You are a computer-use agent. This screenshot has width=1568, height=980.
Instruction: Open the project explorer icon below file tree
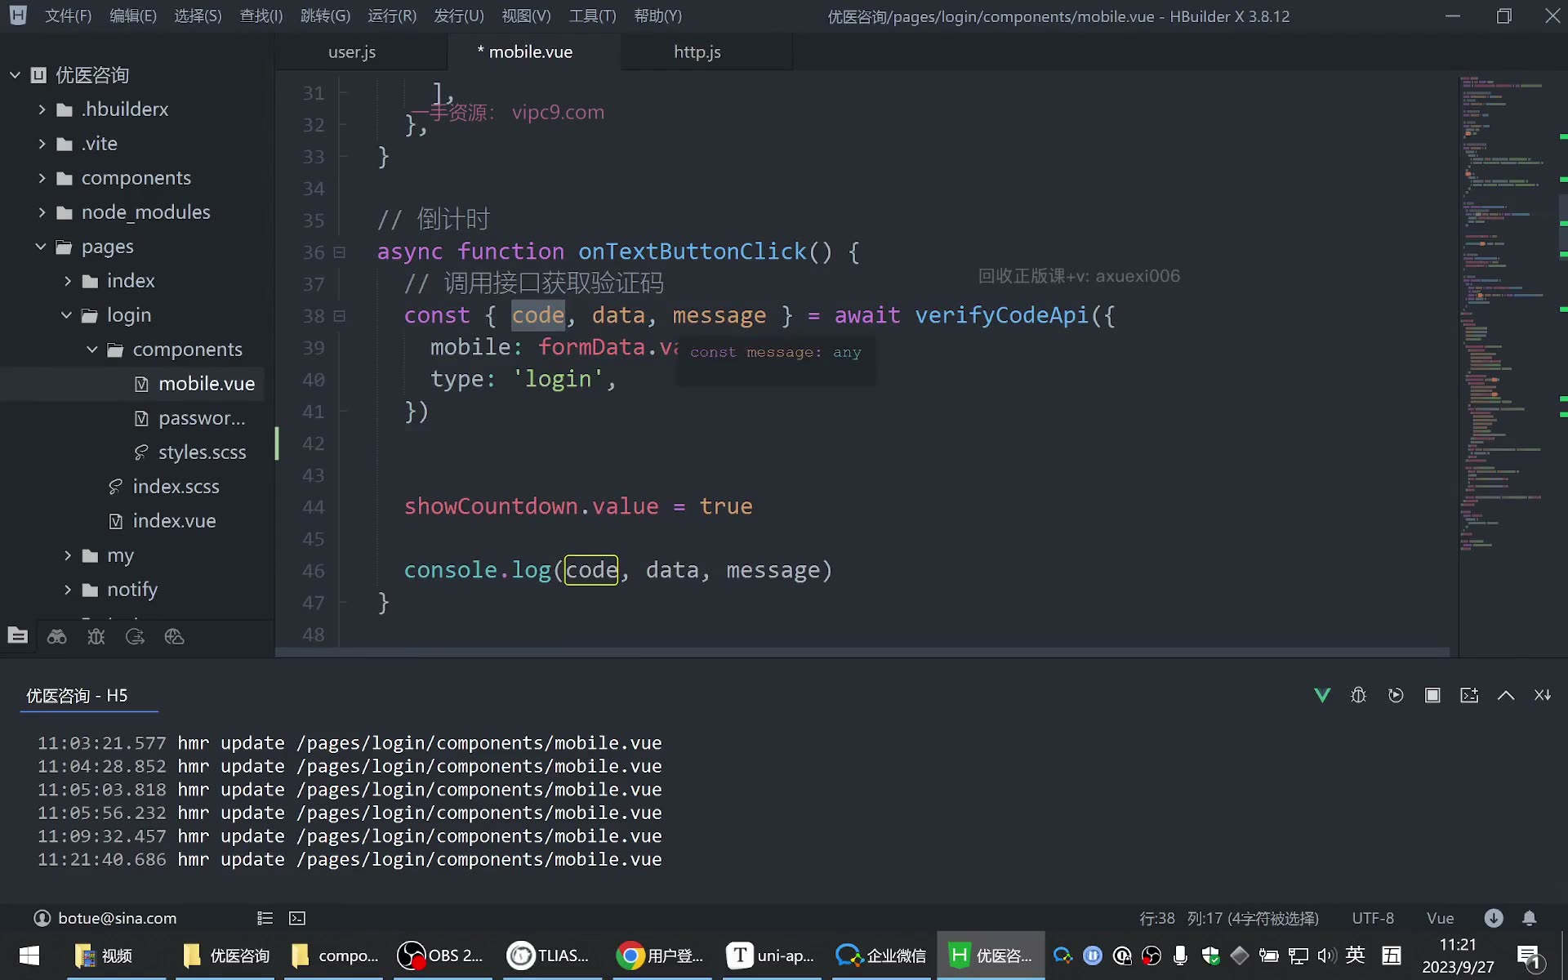pos(18,635)
